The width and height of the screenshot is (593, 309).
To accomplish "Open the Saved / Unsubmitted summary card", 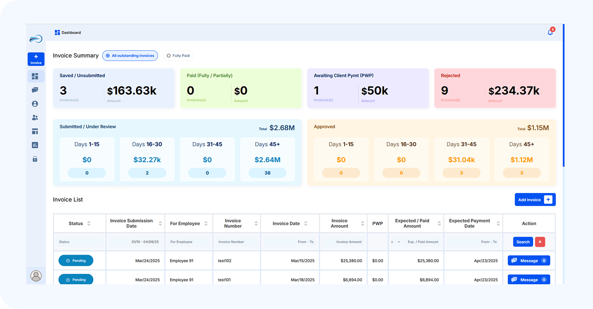I will pyautogui.click(x=114, y=88).
